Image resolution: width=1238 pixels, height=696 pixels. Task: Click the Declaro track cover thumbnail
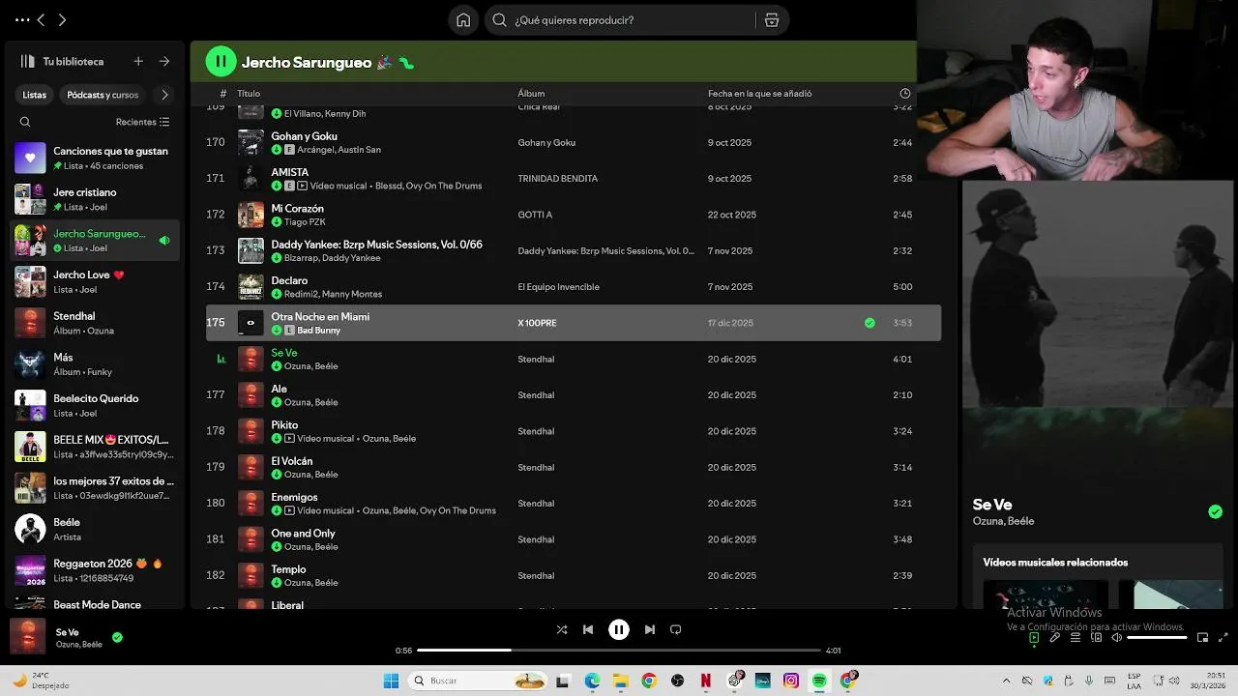pos(251,287)
